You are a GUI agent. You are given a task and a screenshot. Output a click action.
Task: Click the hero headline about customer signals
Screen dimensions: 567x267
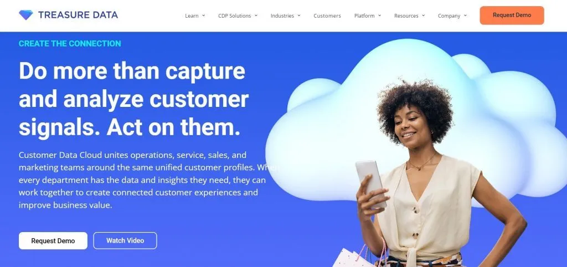coord(134,99)
